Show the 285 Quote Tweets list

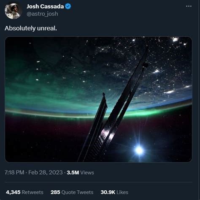pos(72,192)
